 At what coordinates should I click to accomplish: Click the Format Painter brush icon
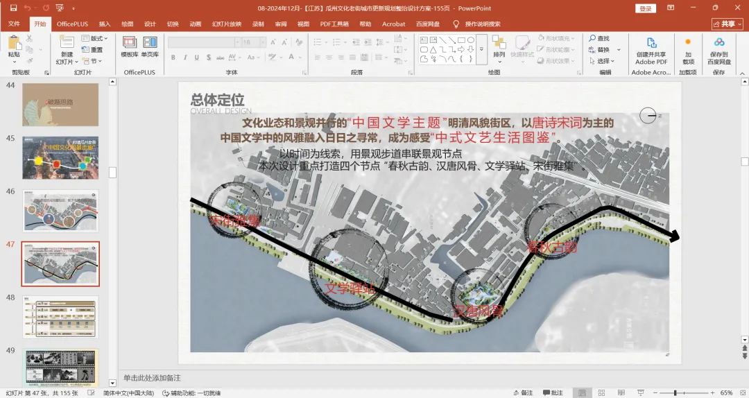[30, 61]
